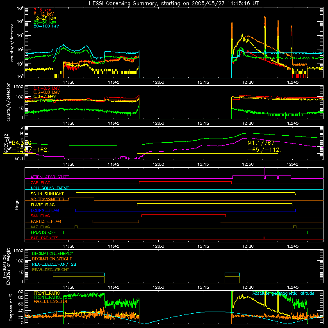Click the 11:45 time label under GOES panel
This screenshot has height=328, width=328.
point(114,164)
